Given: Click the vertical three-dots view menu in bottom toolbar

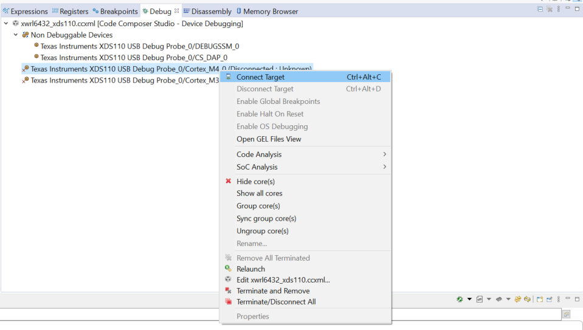Looking at the screenshot, I should [x=557, y=299].
